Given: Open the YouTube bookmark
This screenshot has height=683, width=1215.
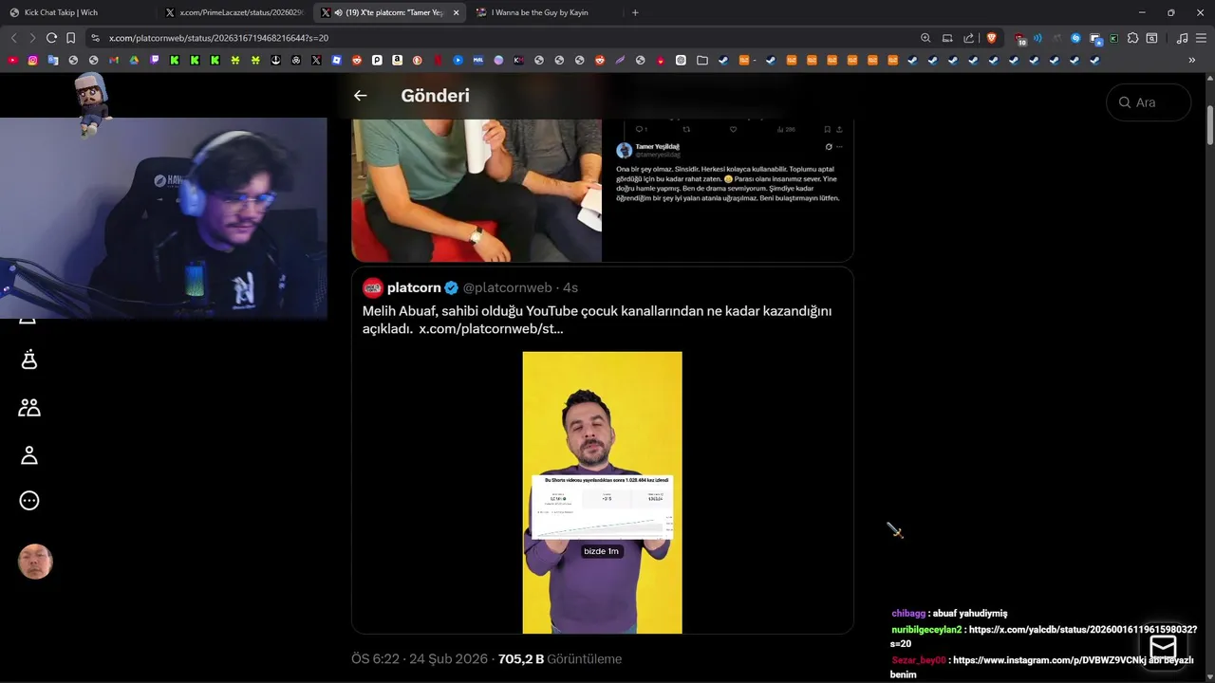Looking at the screenshot, I should (x=12, y=60).
